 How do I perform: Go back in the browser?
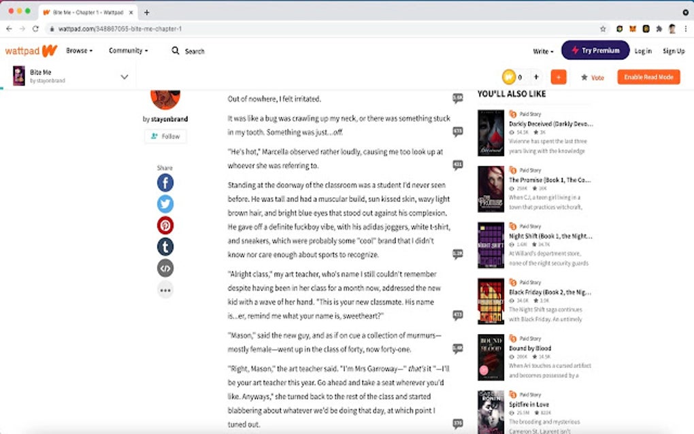click(9, 29)
